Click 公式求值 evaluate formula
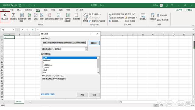195x110 pixels. click(130, 21)
